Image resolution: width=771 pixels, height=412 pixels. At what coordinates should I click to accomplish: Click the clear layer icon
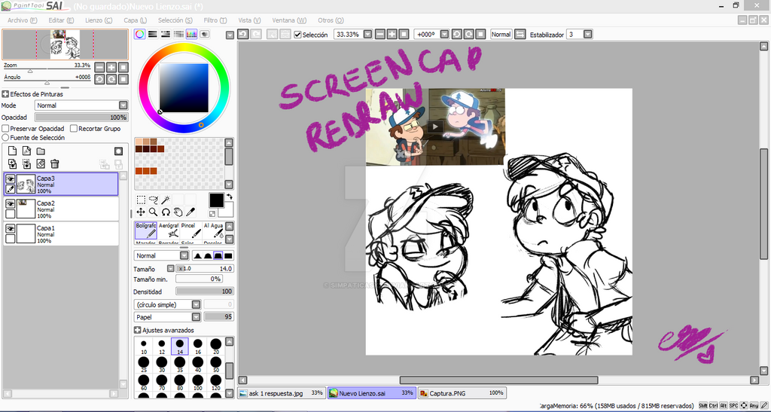[41, 163]
